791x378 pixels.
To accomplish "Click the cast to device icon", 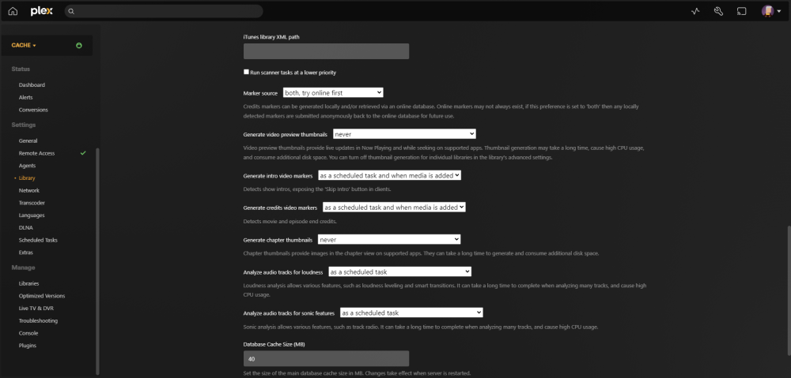I will [742, 11].
